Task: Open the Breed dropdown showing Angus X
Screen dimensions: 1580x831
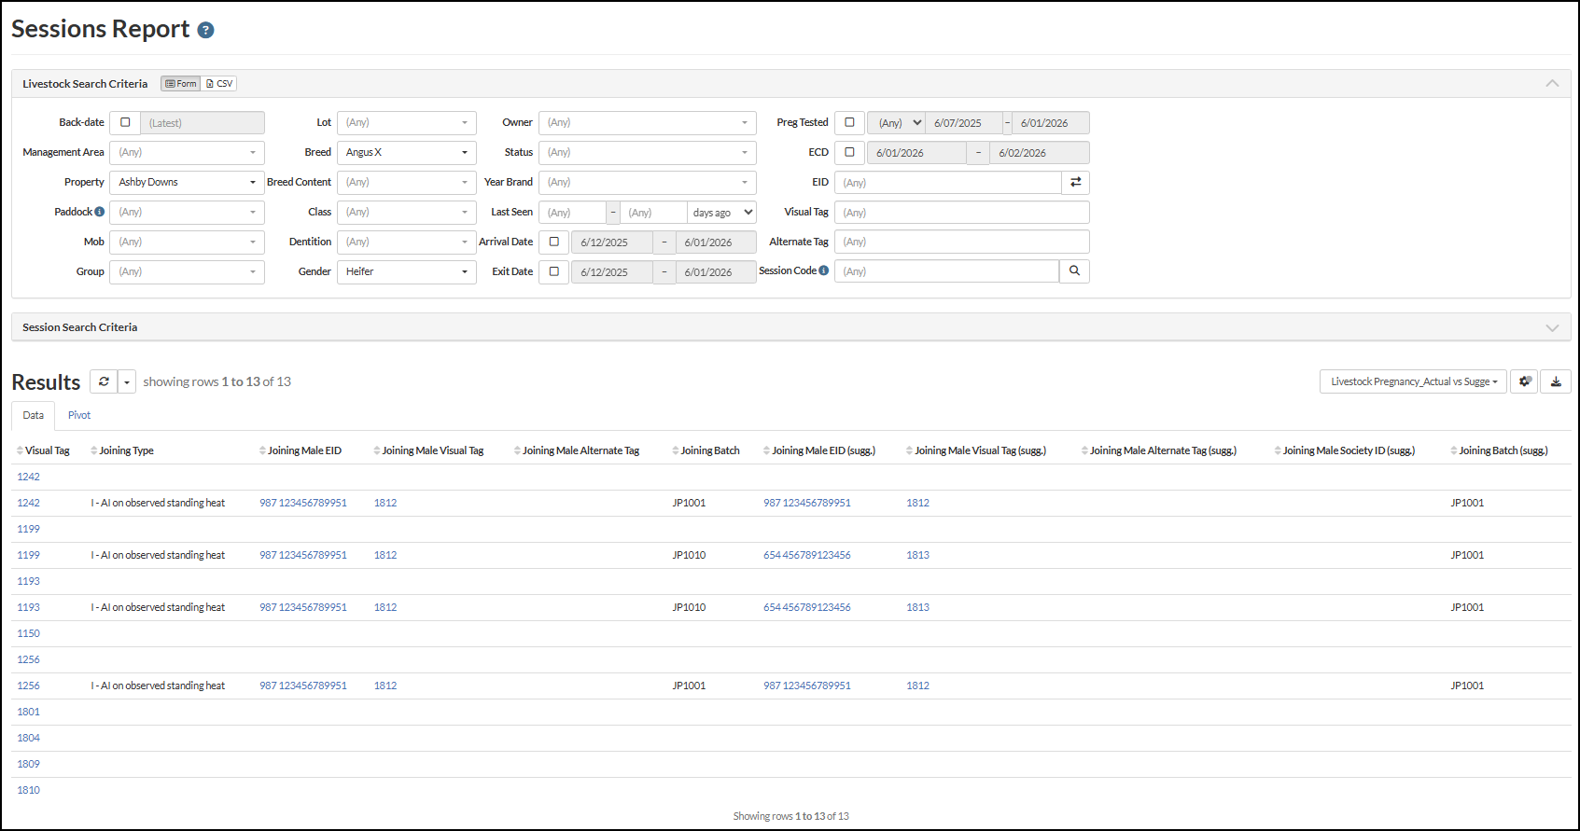Action: tap(406, 153)
